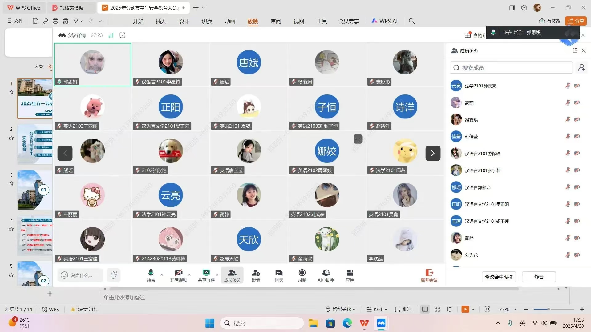Image resolution: width=591 pixels, height=332 pixels.
Task: Open the 插入 ribbon tab
Action: (161, 21)
